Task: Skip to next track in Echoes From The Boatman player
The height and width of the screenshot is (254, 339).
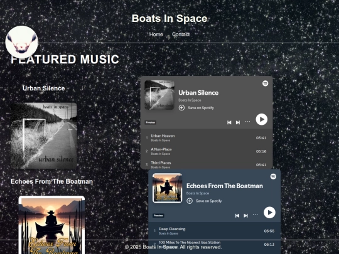Action: point(246,216)
